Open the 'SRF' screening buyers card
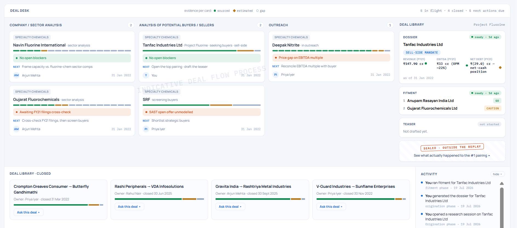Image resolution: width=517 pixels, height=228 pixels. pos(202,111)
